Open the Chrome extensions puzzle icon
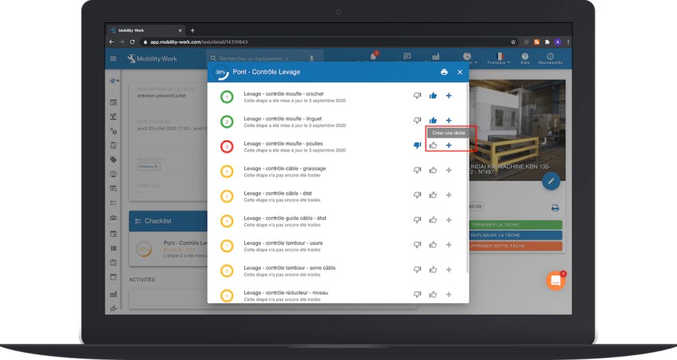Screen dimensions: 677x360 547,42
